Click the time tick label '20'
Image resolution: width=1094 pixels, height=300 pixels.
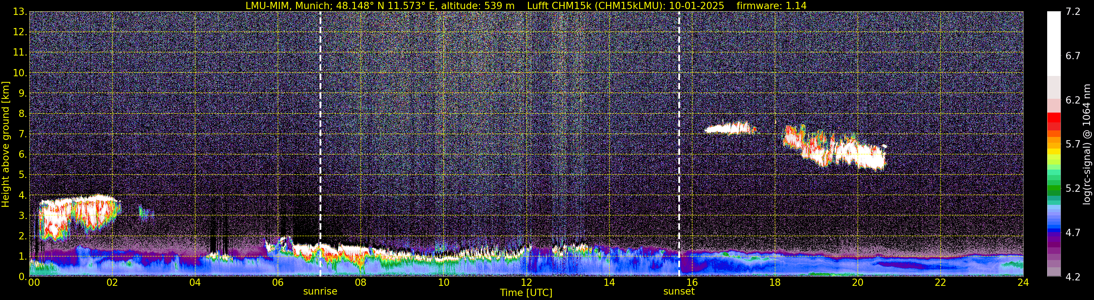point(858,283)
